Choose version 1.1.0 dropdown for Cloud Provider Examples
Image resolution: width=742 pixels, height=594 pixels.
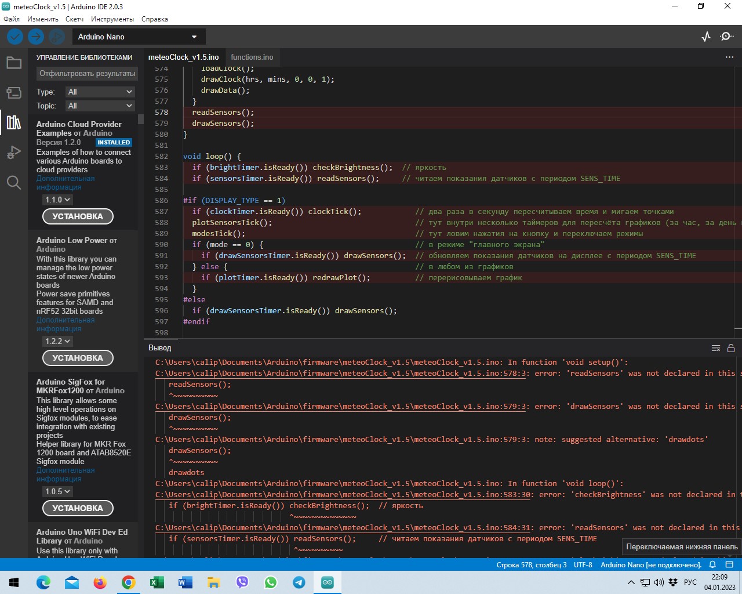click(57, 200)
